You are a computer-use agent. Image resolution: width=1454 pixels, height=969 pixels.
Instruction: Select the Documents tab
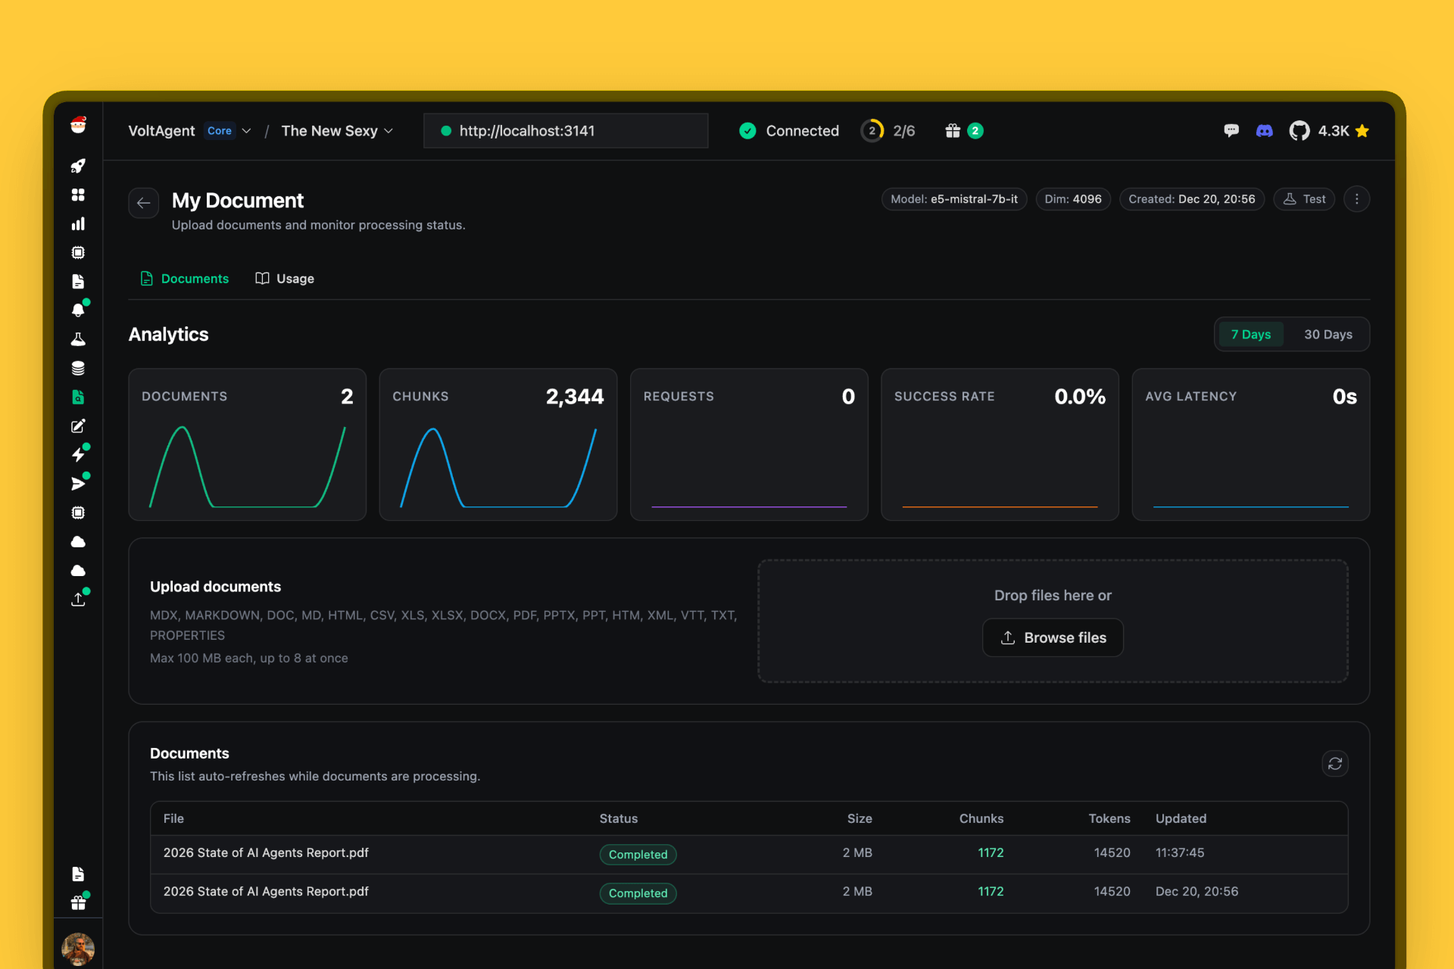184,278
